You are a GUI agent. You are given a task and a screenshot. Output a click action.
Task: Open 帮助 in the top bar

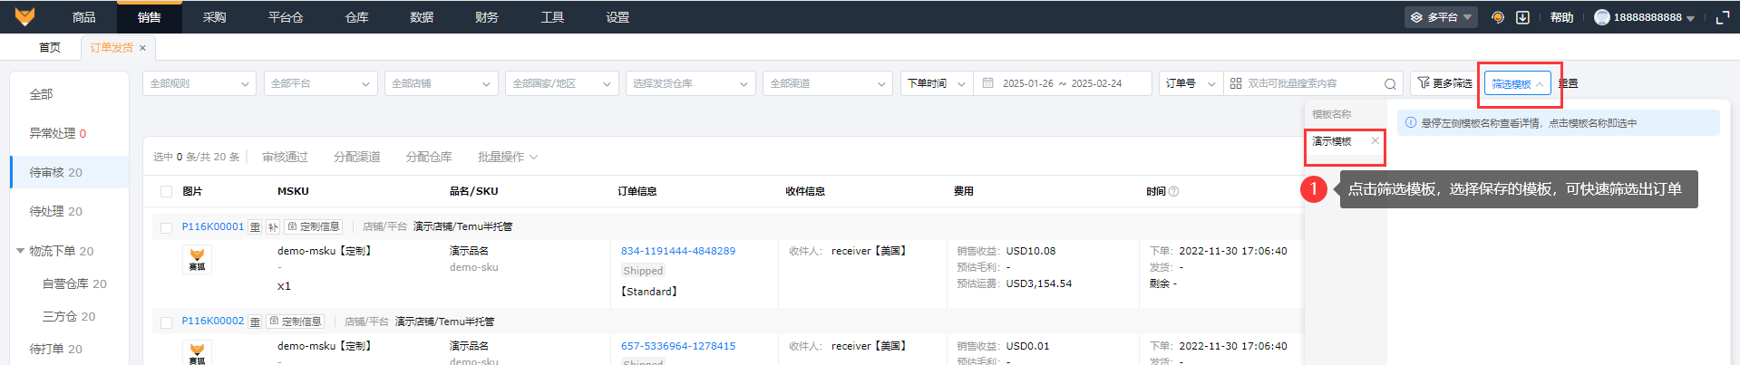[x=1561, y=17]
